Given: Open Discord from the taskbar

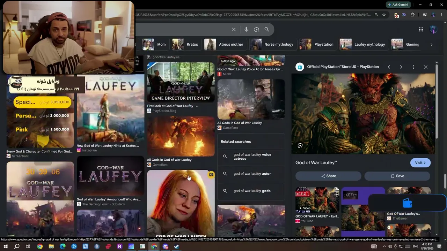Looking at the screenshot, I should pyautogui.click(x=165, y=246).
